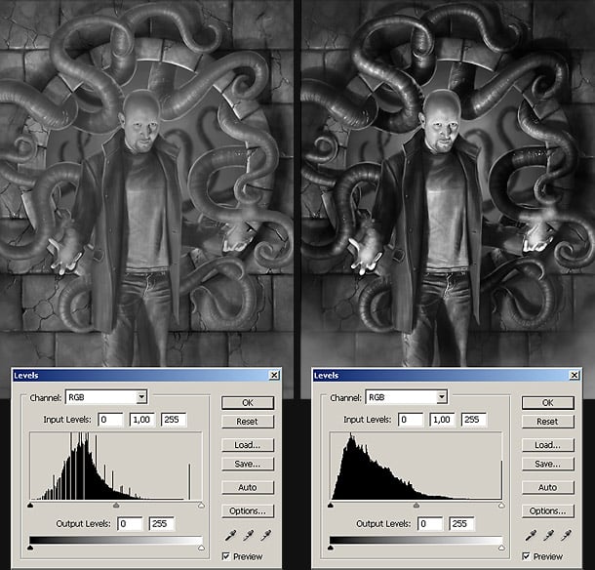Click OK in the left Levels dialog

pyautogui.click(x=248, y=403)
